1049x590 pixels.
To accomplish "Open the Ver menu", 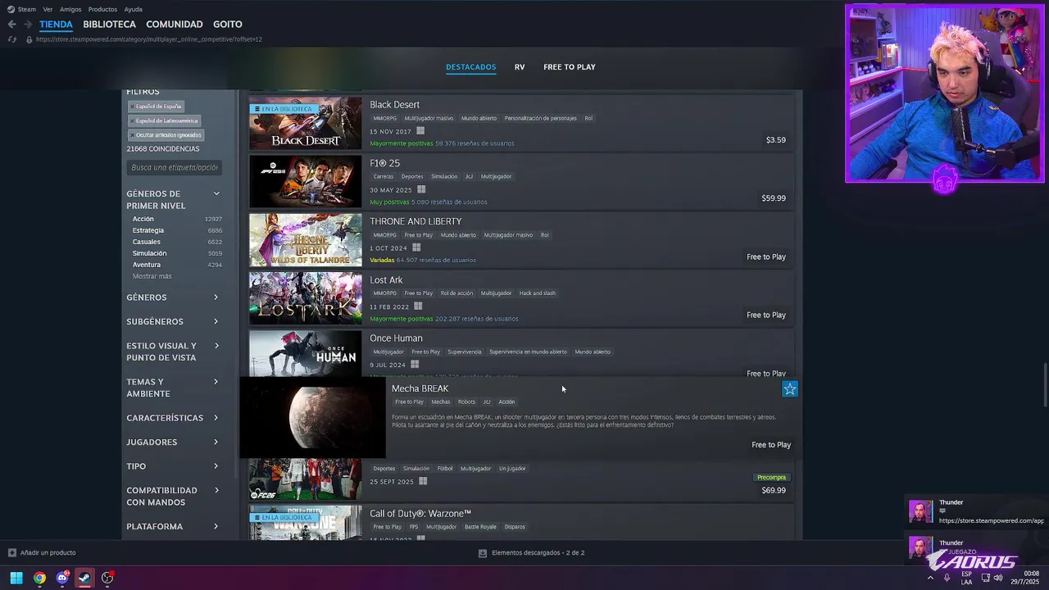I will [48, 9].
